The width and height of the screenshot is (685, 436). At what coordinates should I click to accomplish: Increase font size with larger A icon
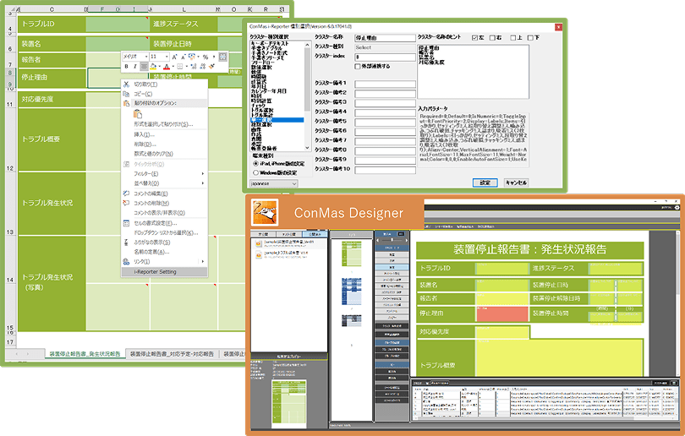pyautogui.click(x=174, y=57)
